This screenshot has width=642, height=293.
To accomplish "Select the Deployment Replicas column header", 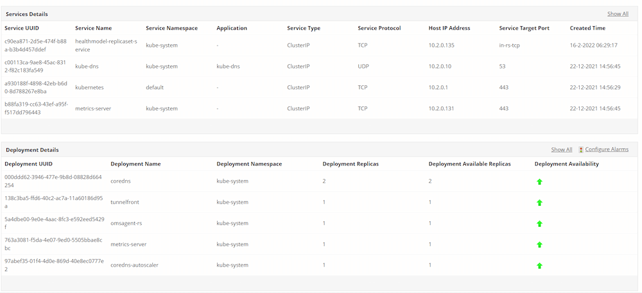I will point(351,164).
